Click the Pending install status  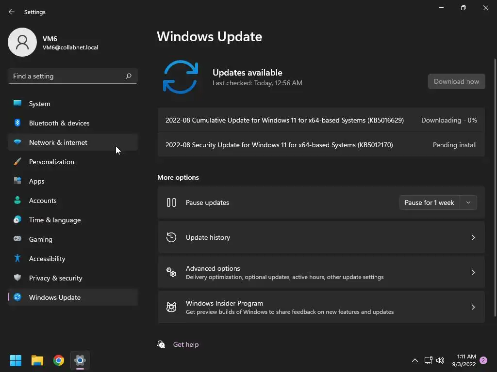[454, 145]
